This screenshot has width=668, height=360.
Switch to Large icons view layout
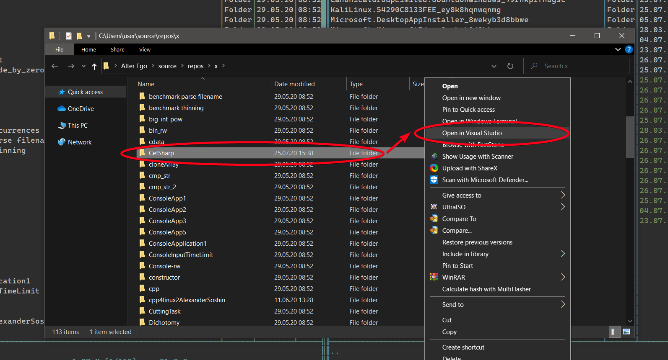pyautogui.click(x=626, y=332)
